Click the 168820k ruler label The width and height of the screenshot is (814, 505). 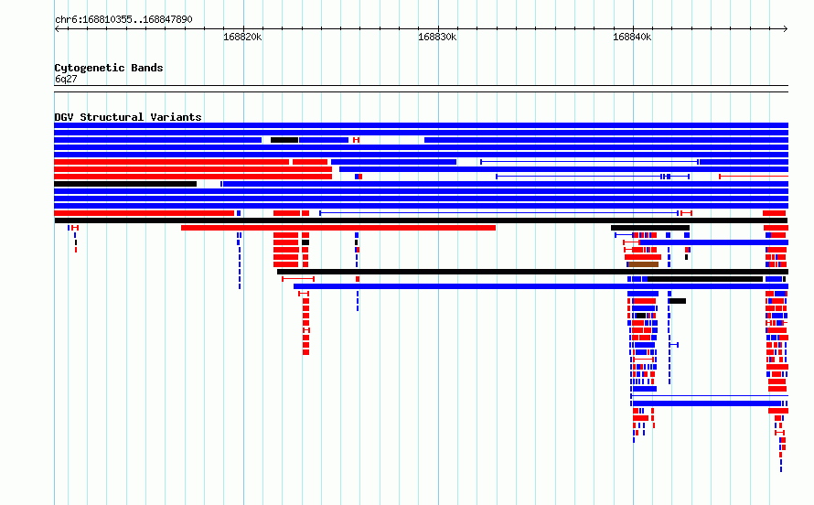[242, 37]
